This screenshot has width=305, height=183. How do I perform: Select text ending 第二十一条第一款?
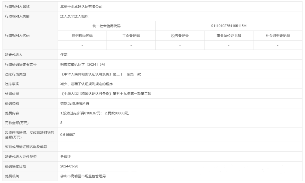pos(101,74)
